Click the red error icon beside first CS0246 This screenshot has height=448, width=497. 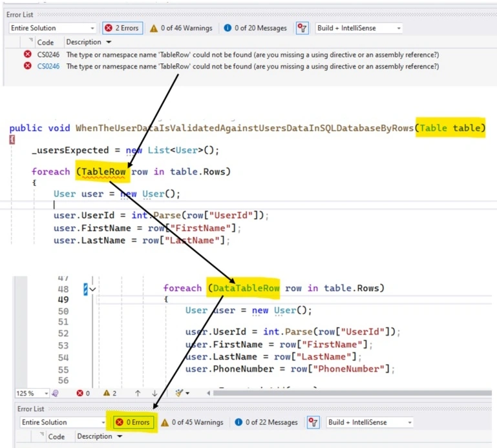pos(28,54)
